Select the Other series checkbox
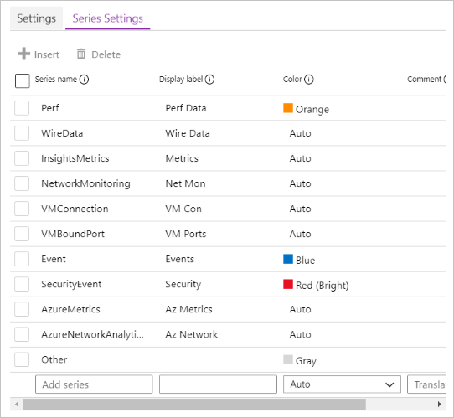Image resolution: width=454 pixels, height=418 pixels. [22, 359]
